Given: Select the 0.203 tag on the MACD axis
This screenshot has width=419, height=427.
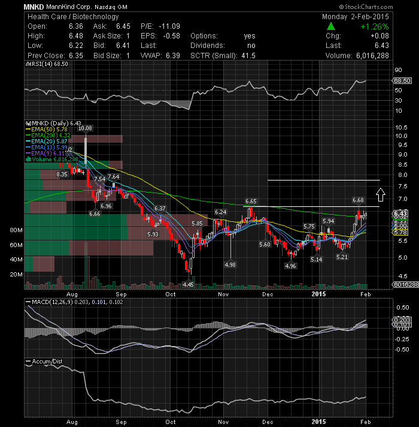Looking at the screenshot, I should (x=402, y=320).
